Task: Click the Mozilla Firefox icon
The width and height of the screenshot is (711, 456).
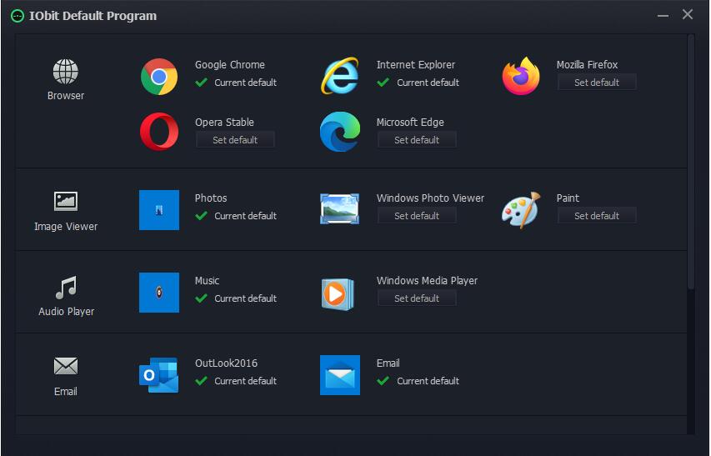Action: [521, 76]
